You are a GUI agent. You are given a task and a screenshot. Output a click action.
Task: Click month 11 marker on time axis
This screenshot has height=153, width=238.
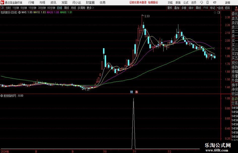point(134,151)
